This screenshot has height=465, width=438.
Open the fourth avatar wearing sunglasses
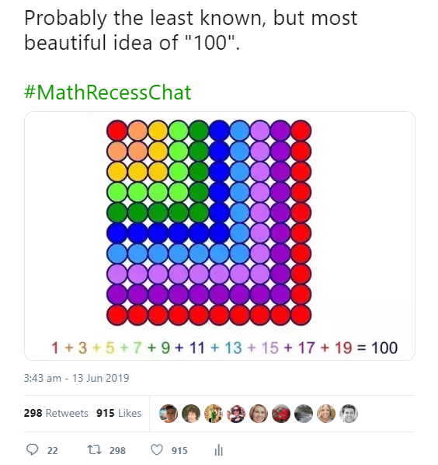[236, 414]
